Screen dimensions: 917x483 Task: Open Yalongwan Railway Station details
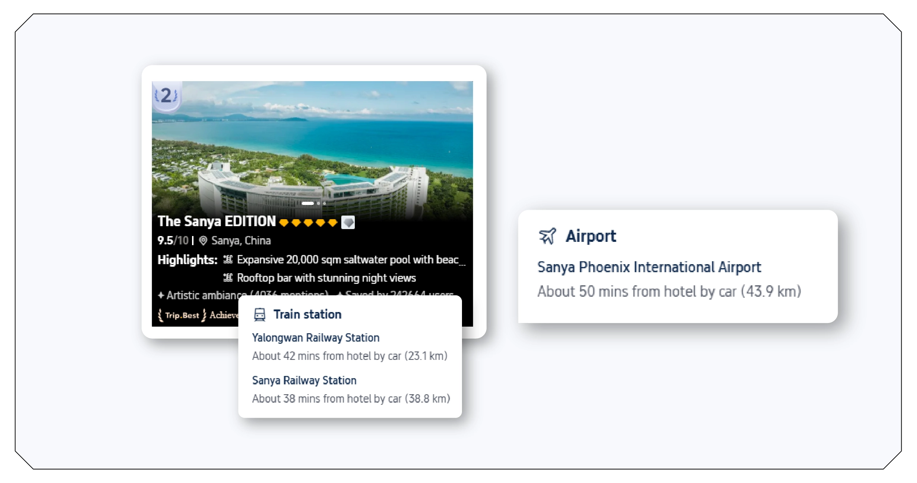tap(316, 338)
